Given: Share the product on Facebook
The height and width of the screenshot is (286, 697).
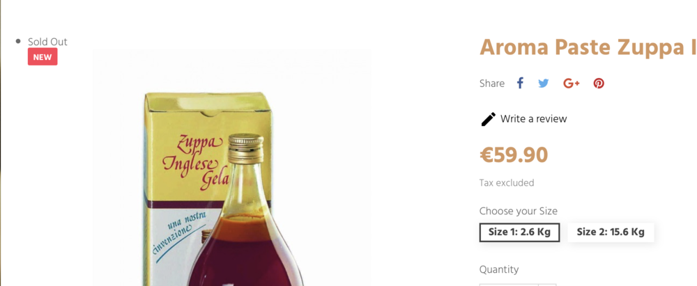Looking at the screenshot, I should point(520,83).
